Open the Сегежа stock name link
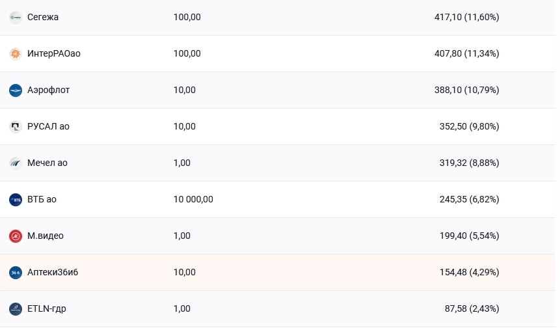 [x=43, y=17]
